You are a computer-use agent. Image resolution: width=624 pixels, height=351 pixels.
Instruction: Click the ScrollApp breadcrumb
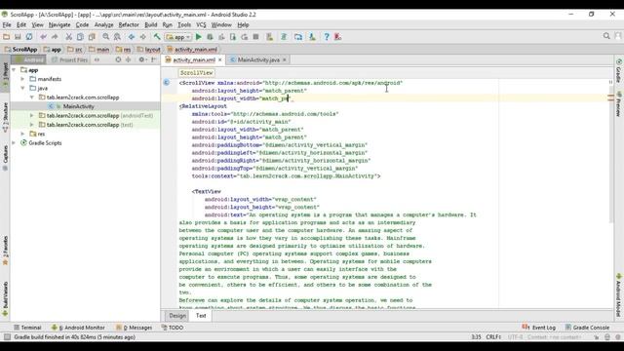coord(20,50)
